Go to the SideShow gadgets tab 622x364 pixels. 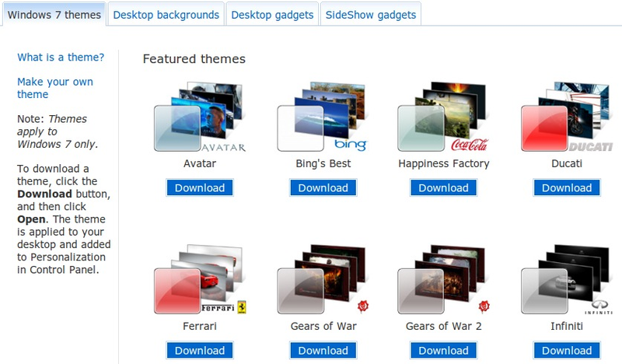[371, 15]
